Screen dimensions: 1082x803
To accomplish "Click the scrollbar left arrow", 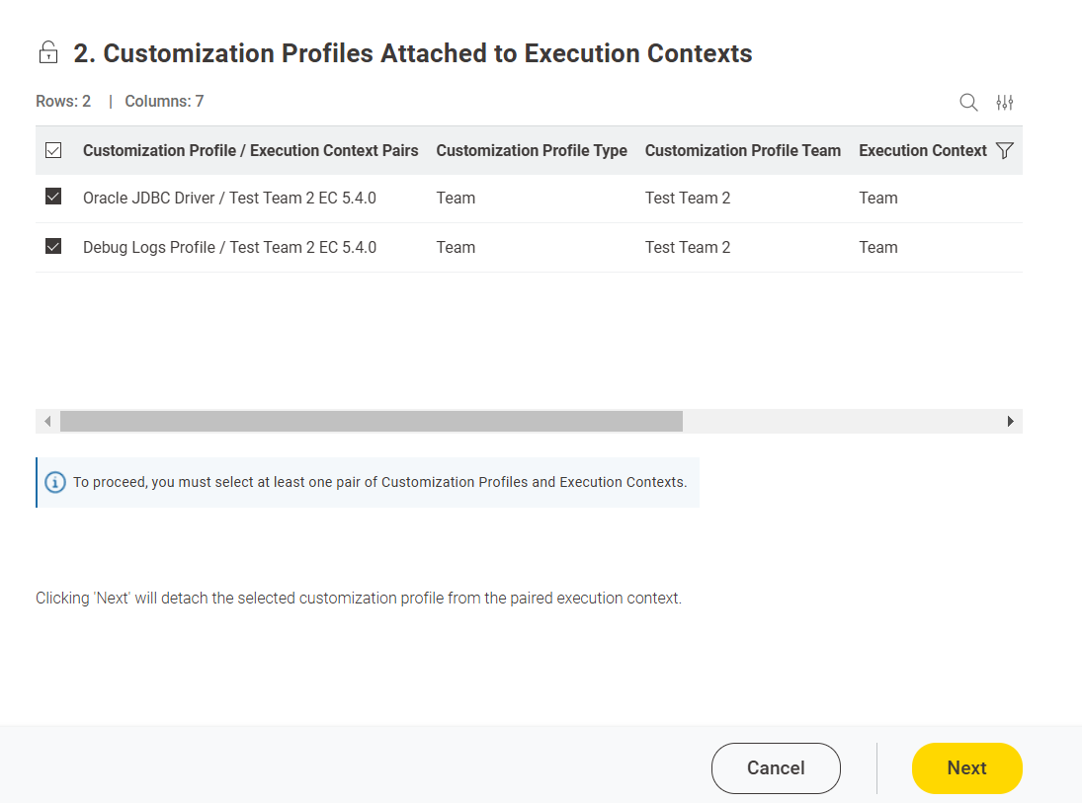I will click(x=46, y=422).
